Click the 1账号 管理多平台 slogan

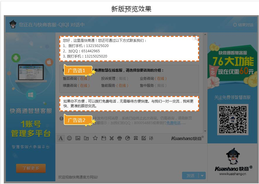31,129
